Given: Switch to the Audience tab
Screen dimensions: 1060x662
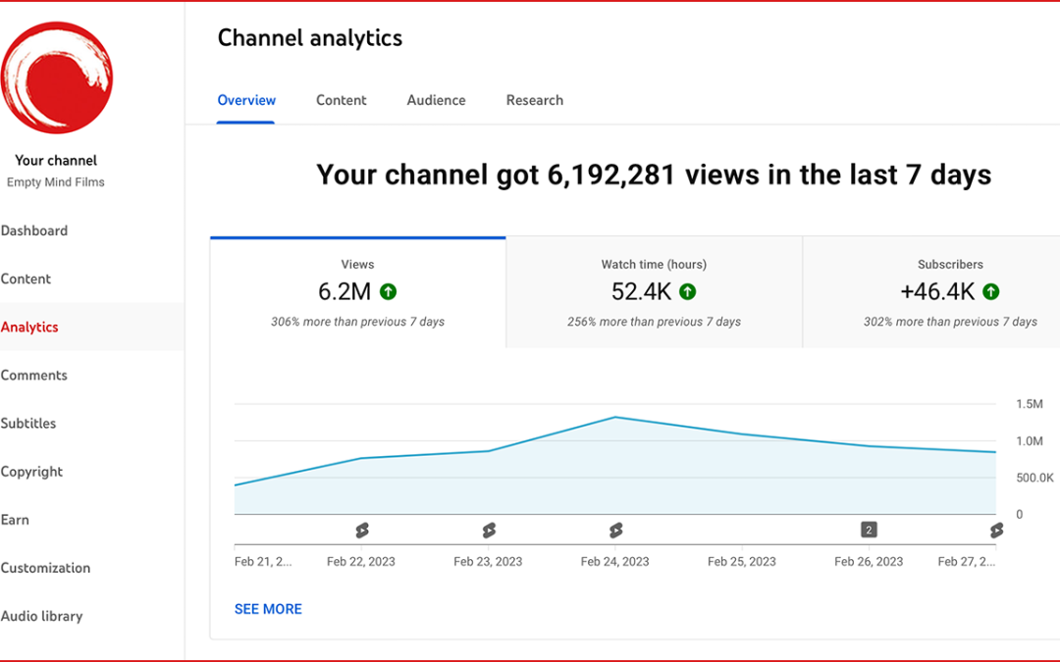Looking at the screenshot, I should click(436, 100).
